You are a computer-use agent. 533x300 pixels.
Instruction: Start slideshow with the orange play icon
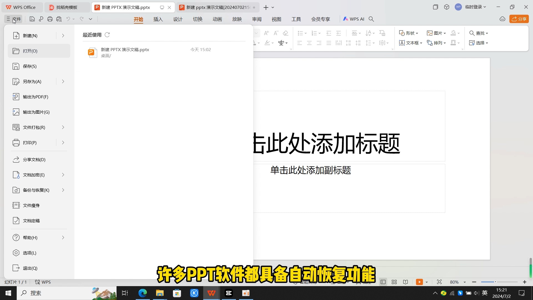coord(419,282)
